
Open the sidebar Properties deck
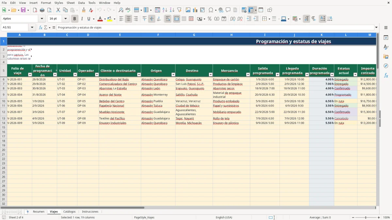386,38
